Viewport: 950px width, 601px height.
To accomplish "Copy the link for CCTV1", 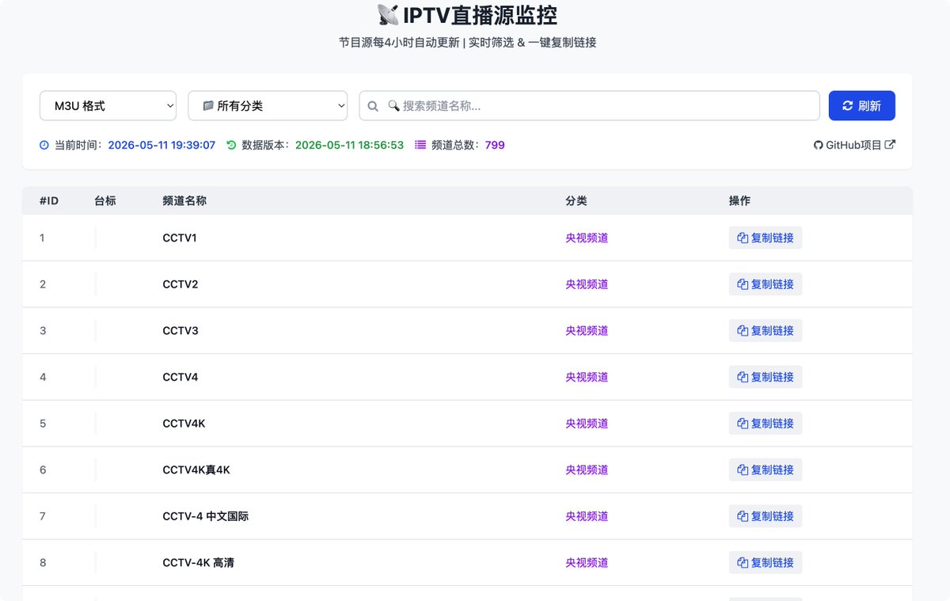I will point(766,238).
